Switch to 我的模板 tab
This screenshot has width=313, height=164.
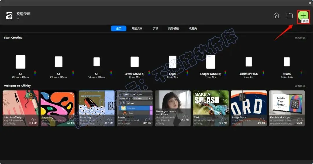173,28
